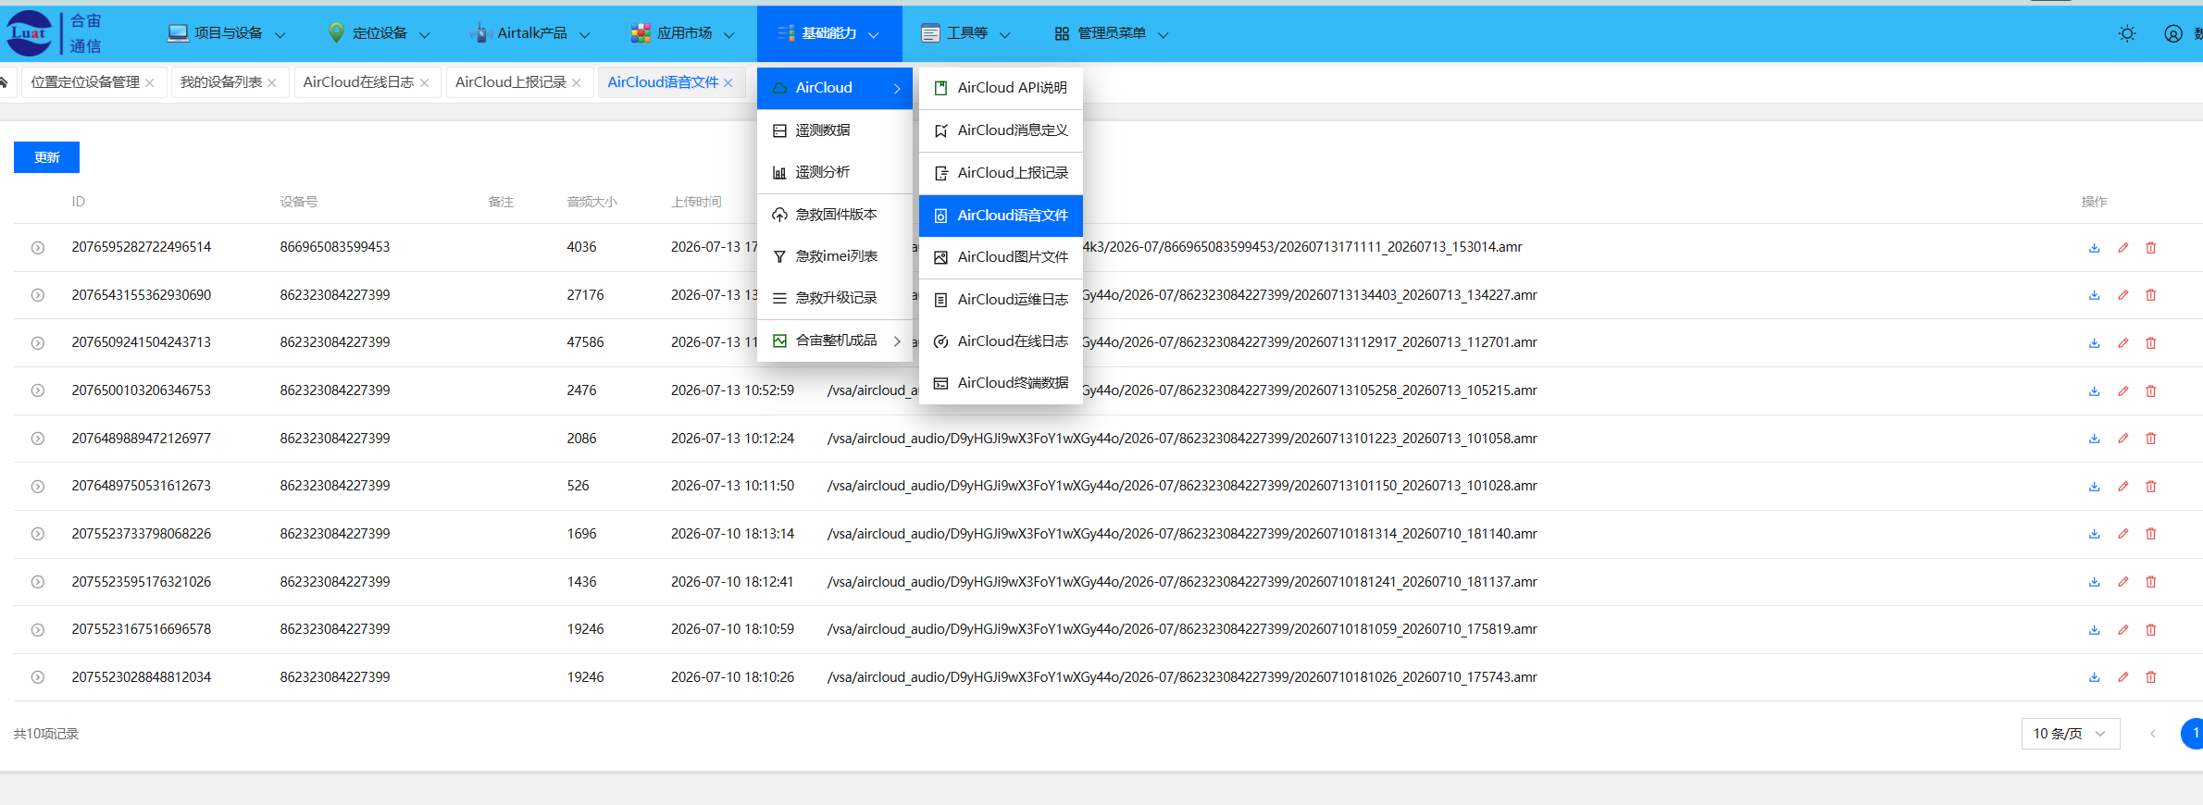Delete the record with ID 2076595282722496514

click(2151, 248)
